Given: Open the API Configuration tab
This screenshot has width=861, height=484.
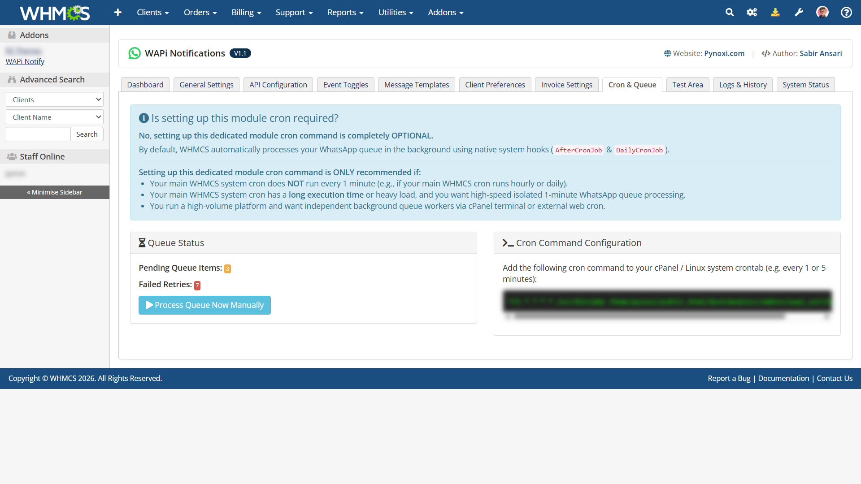Looking at the screenshot, I should (278, 85).
